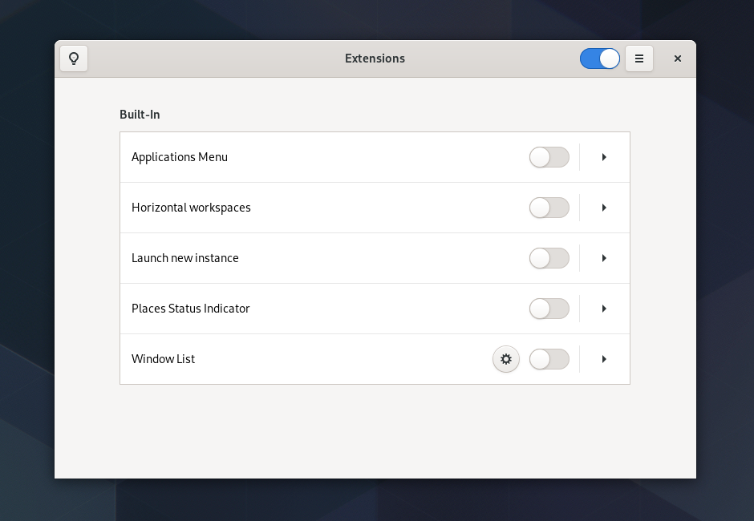
Task: Enable the Places Status Indicator extension
Action: click(x=549, y=308)
